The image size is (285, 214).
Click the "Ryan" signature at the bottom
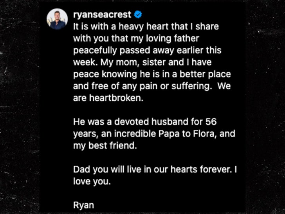pos(83,205)
